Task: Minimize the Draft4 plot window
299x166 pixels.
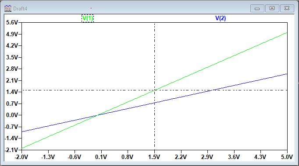Action: coord(257,8)
